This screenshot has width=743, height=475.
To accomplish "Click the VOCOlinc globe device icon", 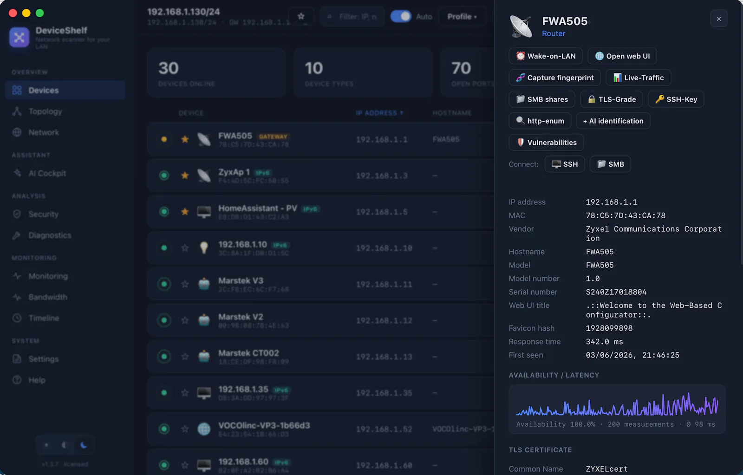I will coord(204,429).
